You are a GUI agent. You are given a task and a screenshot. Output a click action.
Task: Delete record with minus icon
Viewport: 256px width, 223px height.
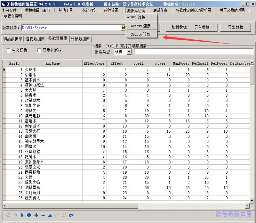[43, 215]
